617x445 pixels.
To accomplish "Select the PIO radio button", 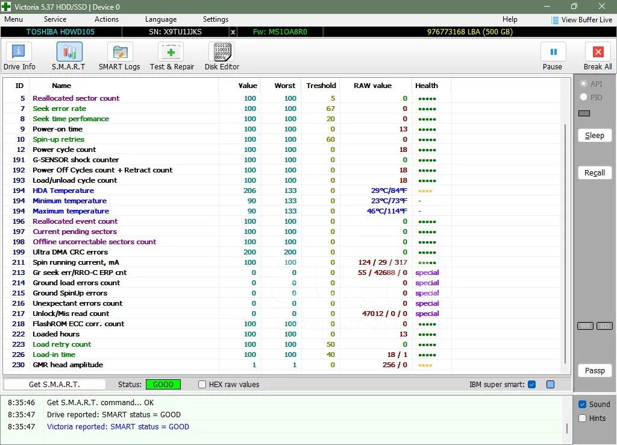I will point(583,97).
